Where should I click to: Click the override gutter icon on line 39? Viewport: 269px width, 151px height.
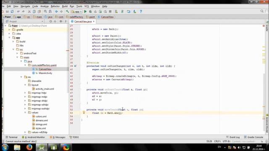75,66
